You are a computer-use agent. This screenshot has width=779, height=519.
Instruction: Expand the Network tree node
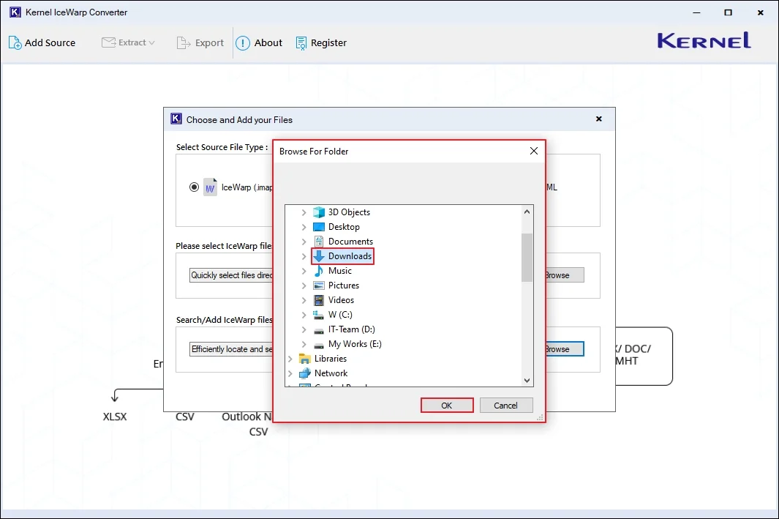click(290, 373)
